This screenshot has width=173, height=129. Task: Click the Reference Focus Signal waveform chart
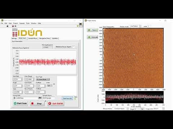[48, 62]
